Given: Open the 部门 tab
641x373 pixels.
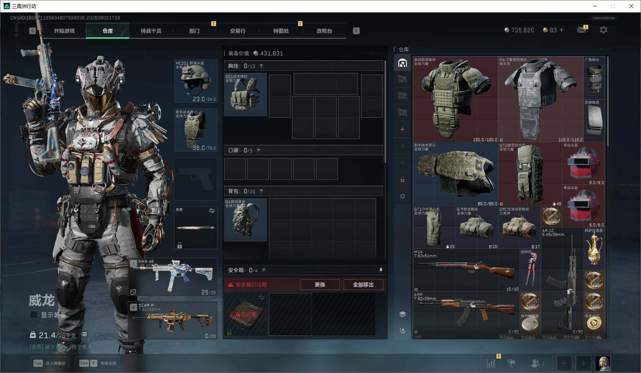Looking at the screenshot, I should [x=194, y=31].
